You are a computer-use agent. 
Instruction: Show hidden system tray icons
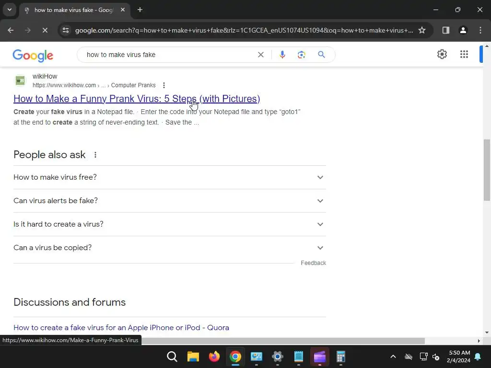(393, 356)
